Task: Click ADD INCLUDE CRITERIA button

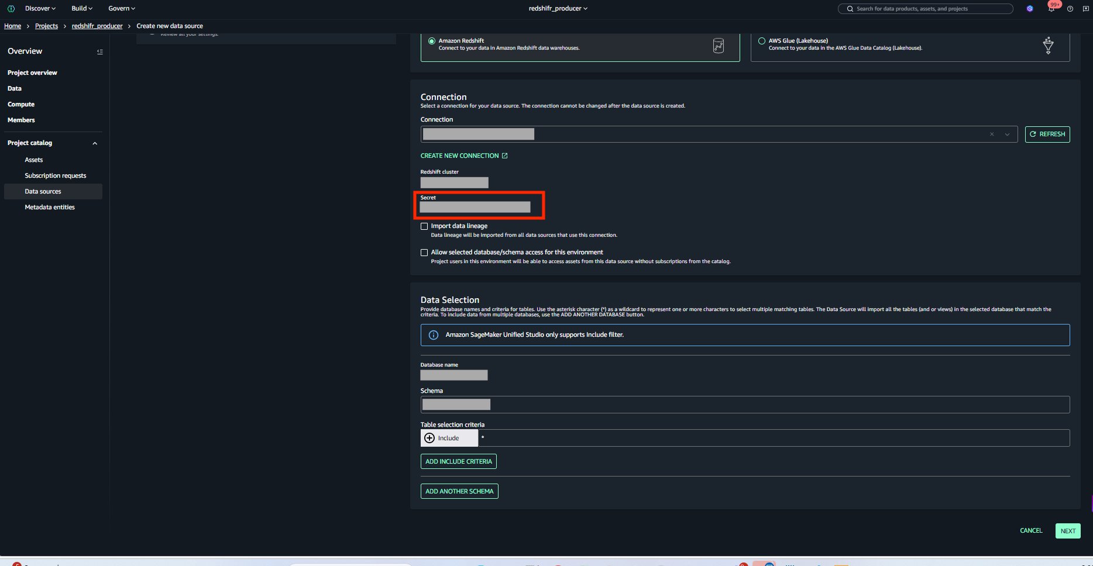Action: tap(459, 461)
